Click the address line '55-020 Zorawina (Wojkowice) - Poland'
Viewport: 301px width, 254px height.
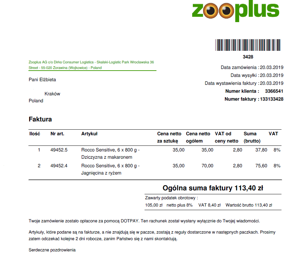click(x=71, y=68)
